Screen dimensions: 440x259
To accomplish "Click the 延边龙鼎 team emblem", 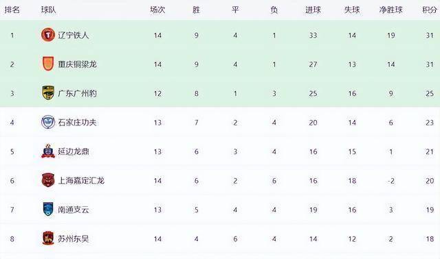I will click(48, 151).
